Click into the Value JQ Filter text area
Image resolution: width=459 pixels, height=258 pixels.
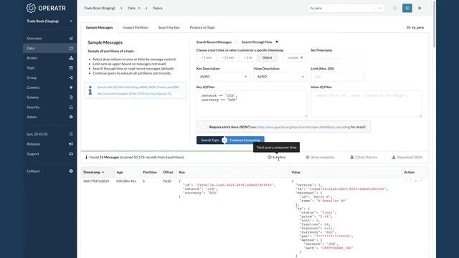coord(366,104)
